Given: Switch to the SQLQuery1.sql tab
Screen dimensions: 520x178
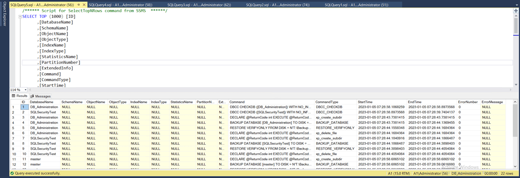Looking at the screenshot, I should coord(357,5).
